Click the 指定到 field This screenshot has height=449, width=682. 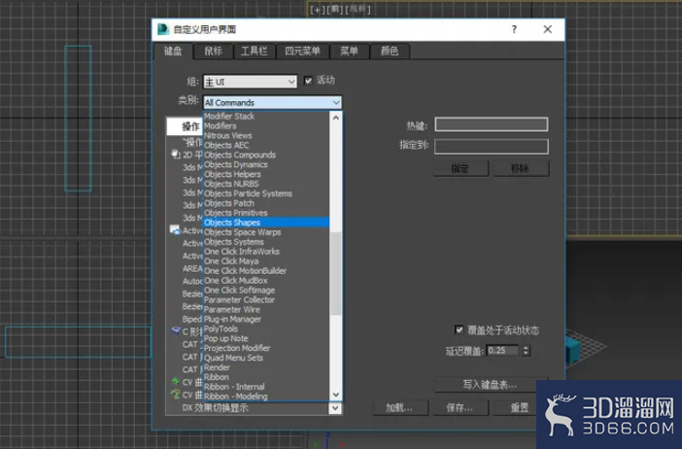491,146
